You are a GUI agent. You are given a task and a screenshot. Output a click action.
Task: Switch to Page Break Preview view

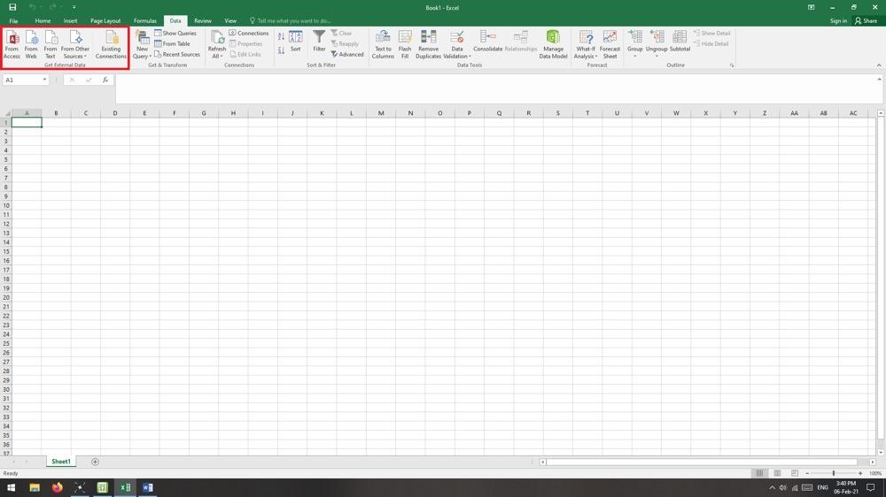pyautogui.click(x=795, y=473)
